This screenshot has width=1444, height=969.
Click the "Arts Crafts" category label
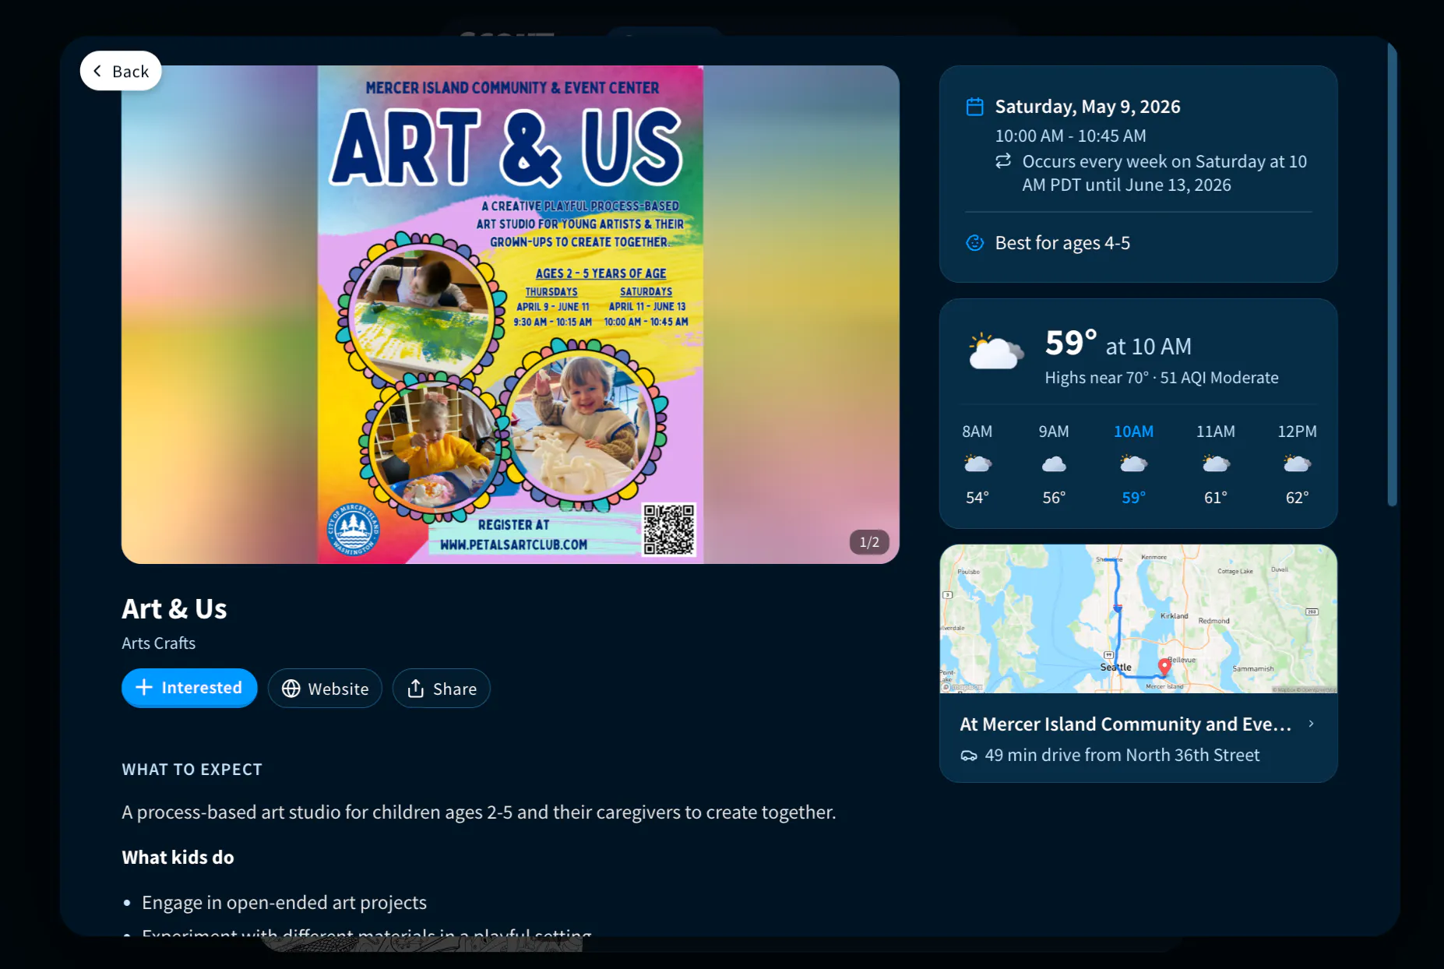pyautogui.click(x=159, y=643)
